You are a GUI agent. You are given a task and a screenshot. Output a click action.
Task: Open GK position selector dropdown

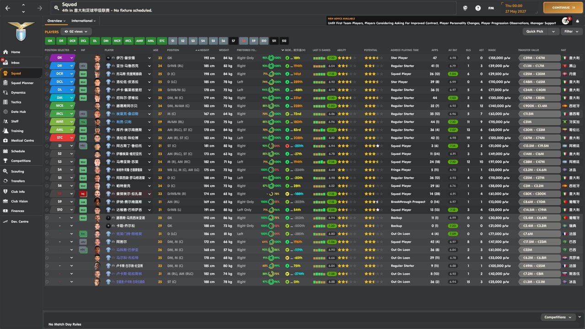[x=71, y=58]
